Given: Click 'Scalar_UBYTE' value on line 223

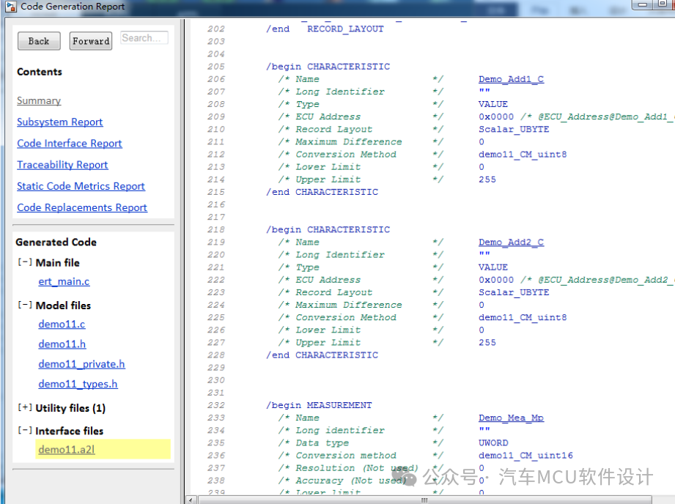Looking at the screenshot, I should [x=514, y=292].
